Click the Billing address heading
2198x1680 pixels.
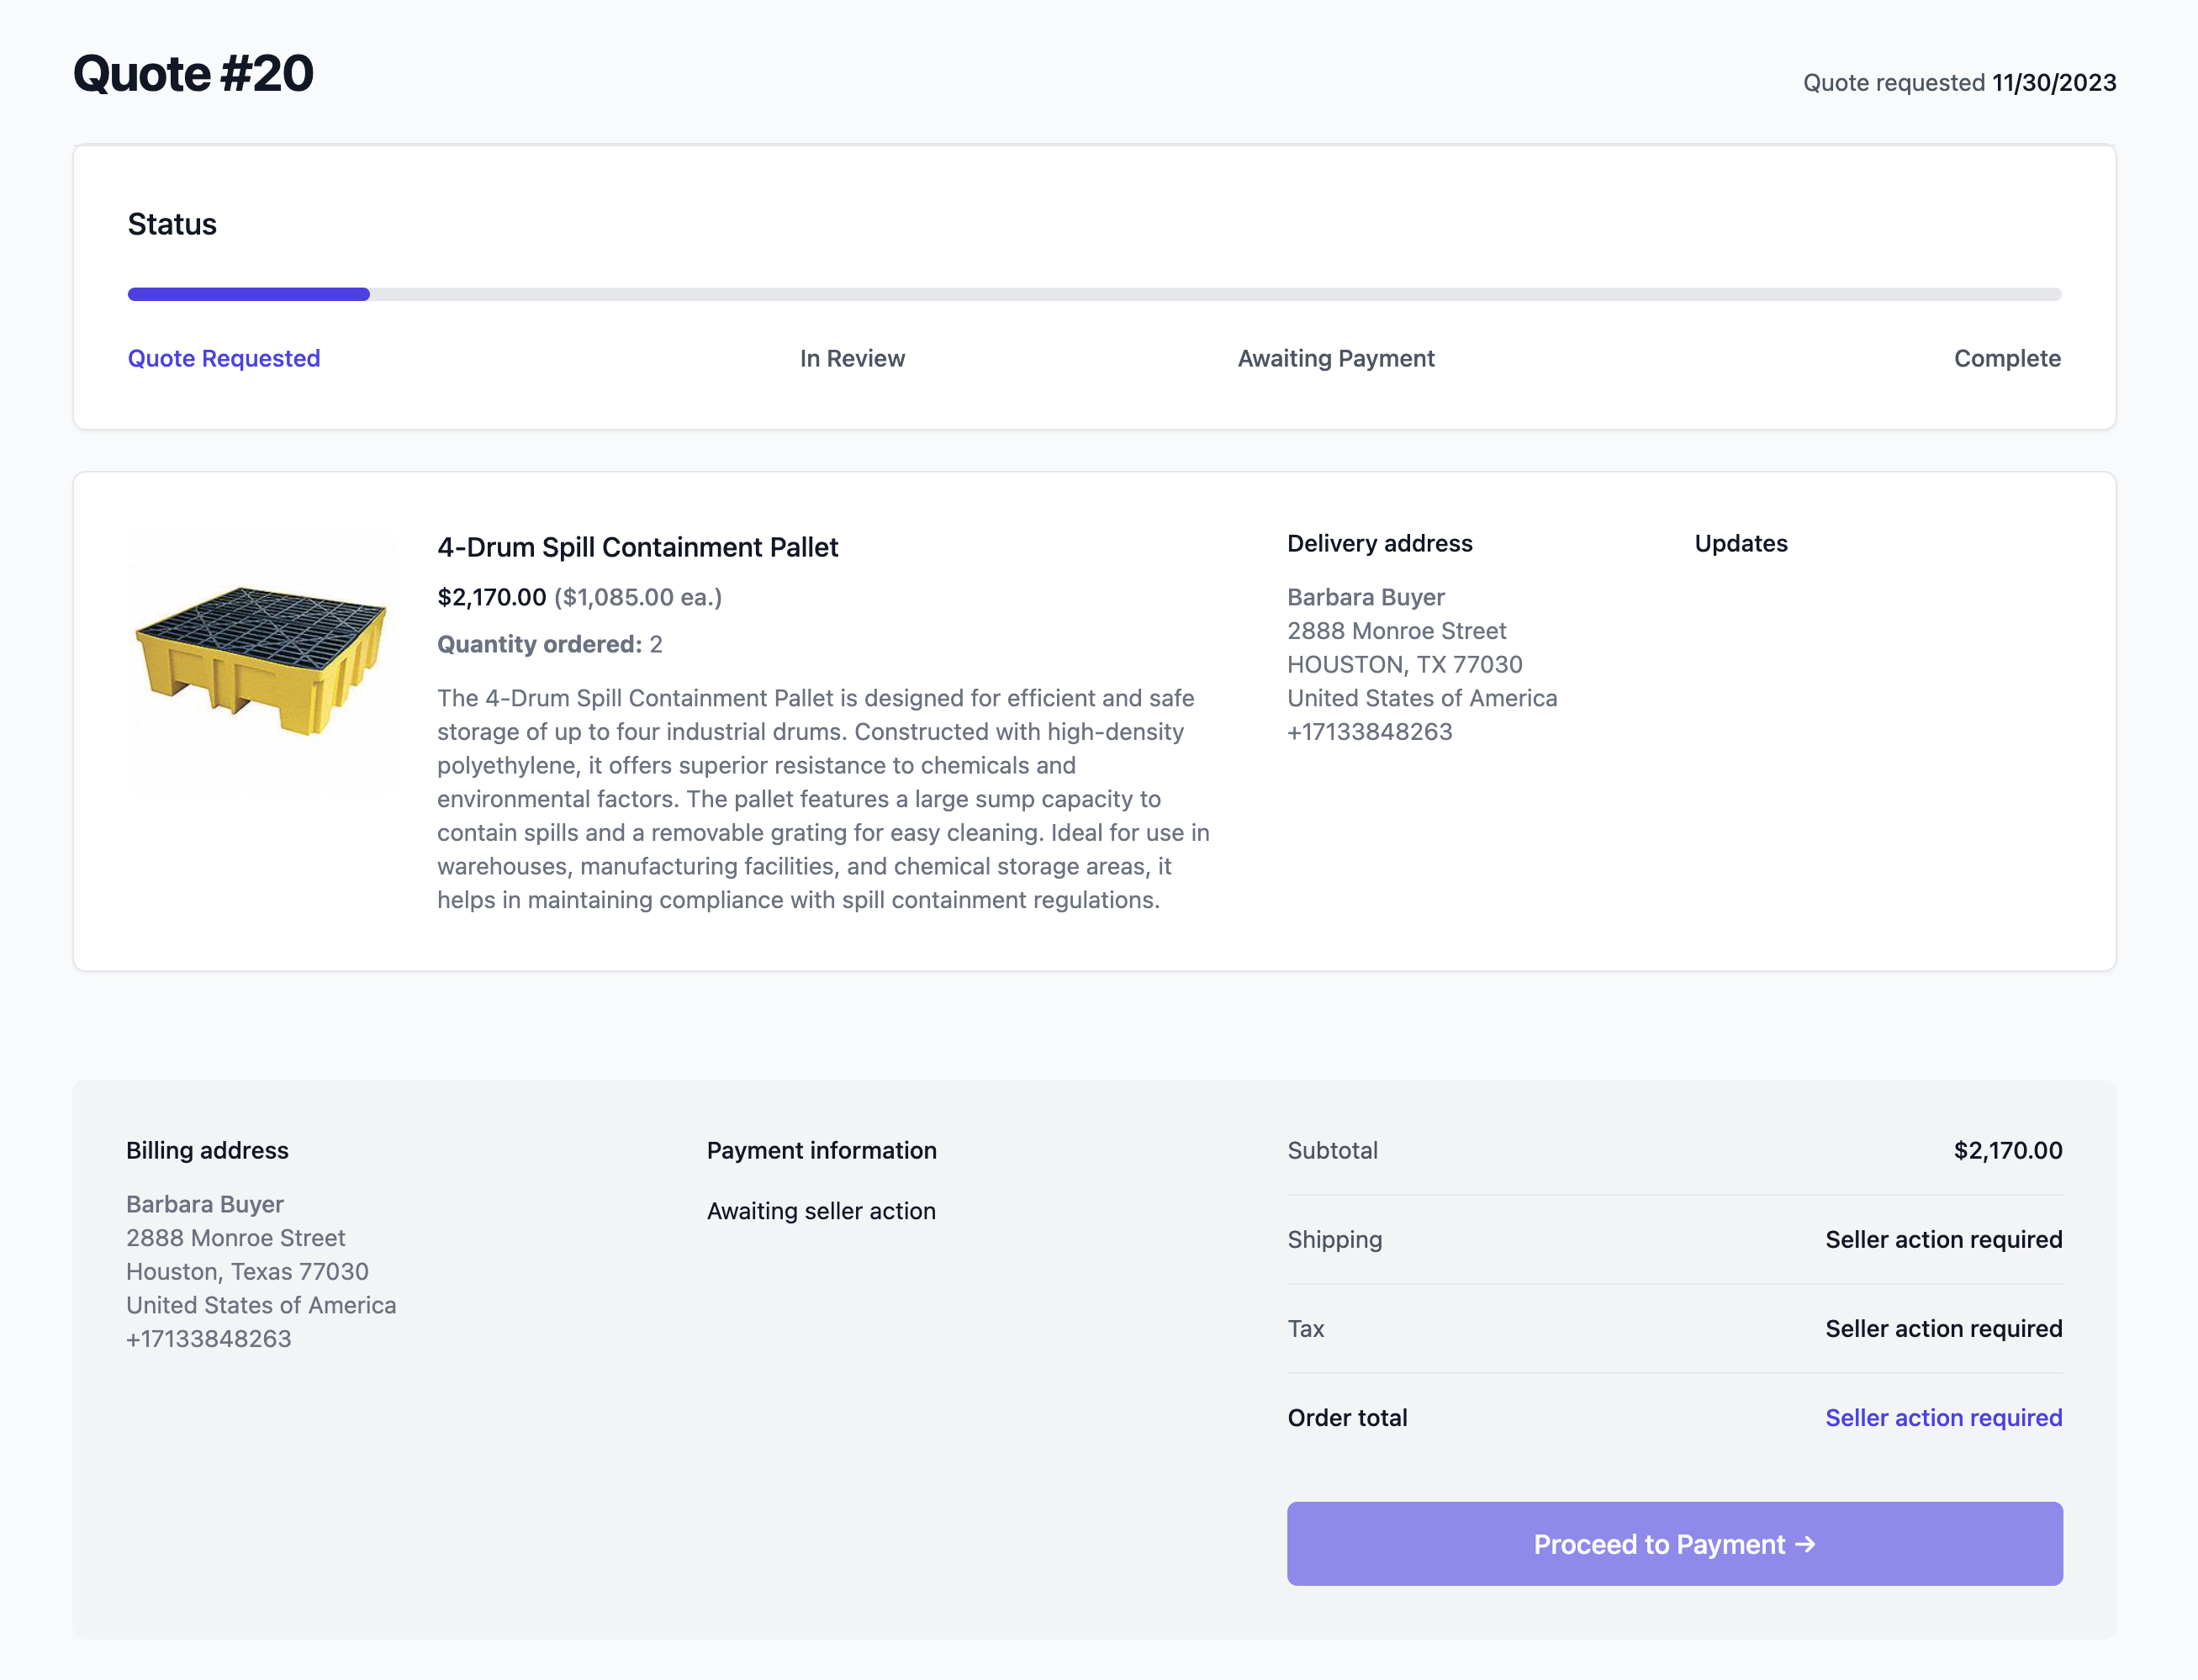pyautogui.click(x=207, y=1150)
